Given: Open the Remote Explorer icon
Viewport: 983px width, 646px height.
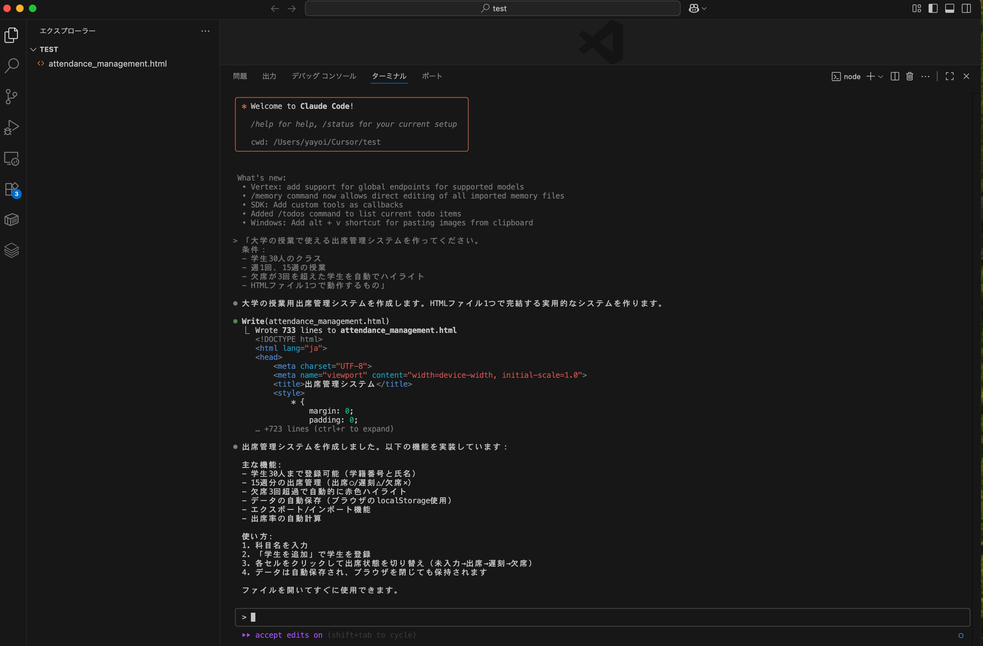Looking at the screenshot, I should click(x=12, y=159).
